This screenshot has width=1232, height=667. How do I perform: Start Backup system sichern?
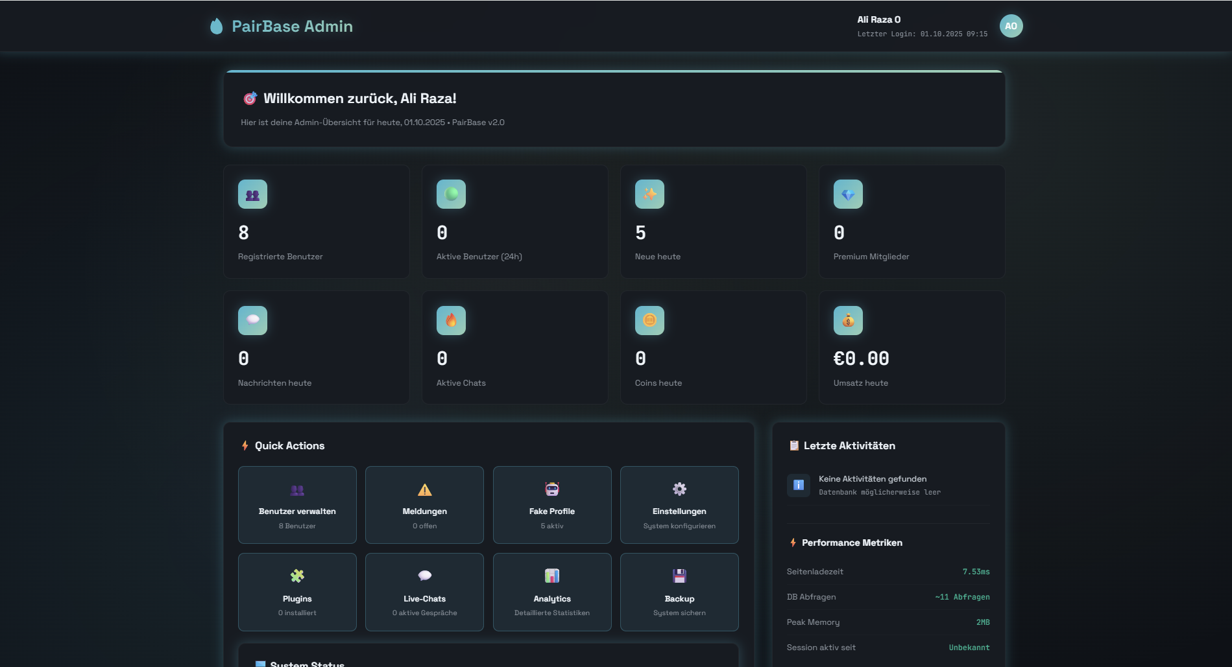coord(679,592)
